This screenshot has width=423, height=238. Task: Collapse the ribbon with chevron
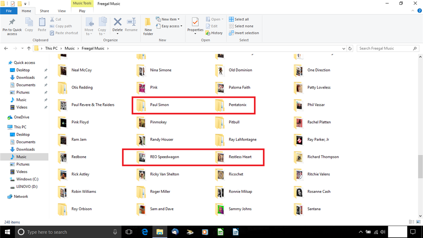point(413,11)
